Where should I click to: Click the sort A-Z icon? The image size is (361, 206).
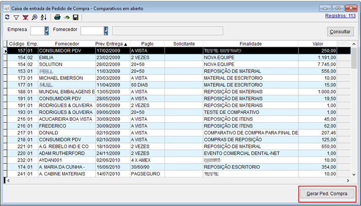tap(43, 17)
